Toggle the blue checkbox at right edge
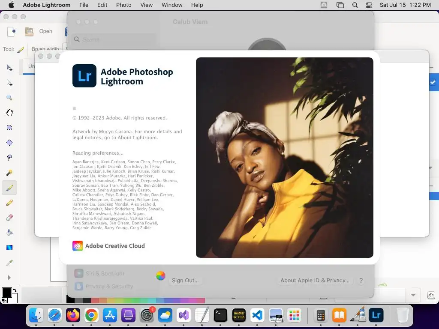This screenshot has width=439, height=329. tap(433, 82)
